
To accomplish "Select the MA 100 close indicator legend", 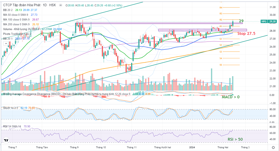I will point(16,20).
